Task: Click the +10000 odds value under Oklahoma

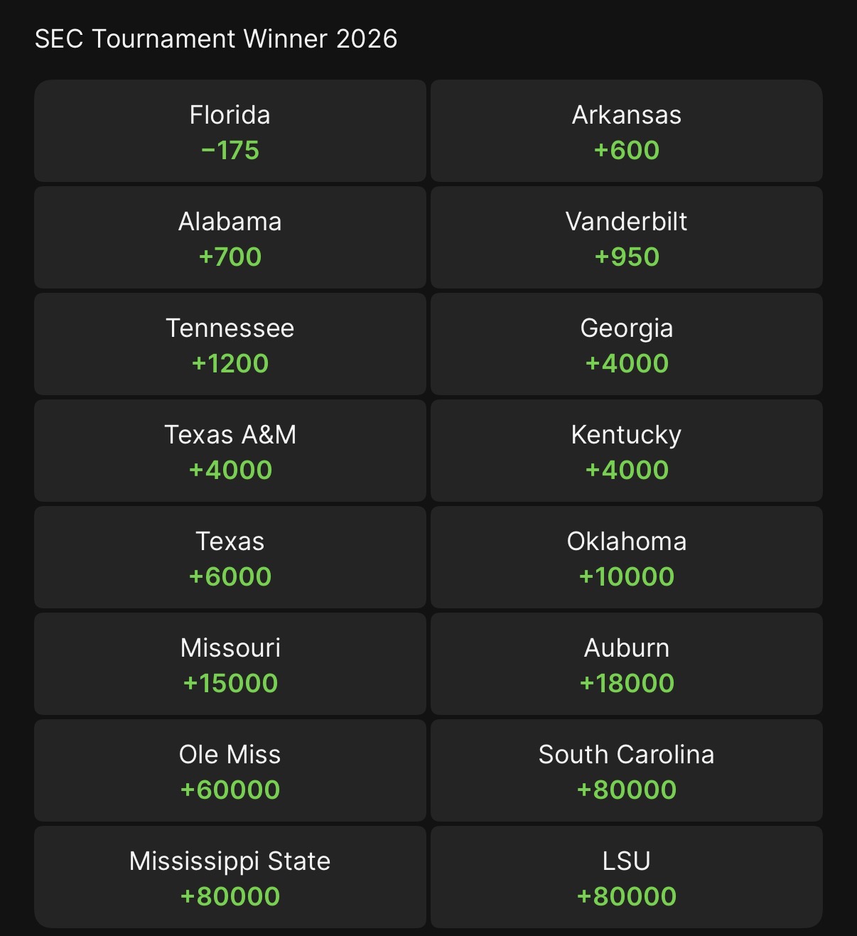Action: [627, 577]
